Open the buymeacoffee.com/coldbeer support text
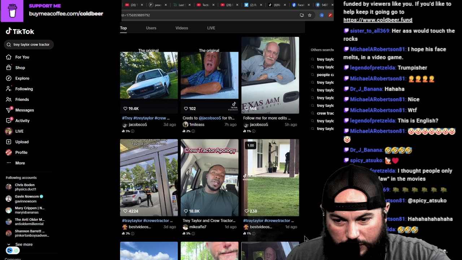The width and height of the screenshot is (462, 260). [66, 14]
